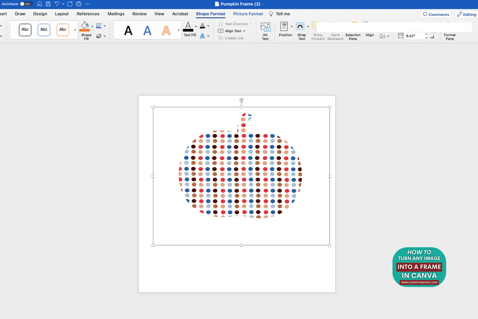
Task: Click the shape width field showing 9.42 inches
Action: (x=414, y=36)
